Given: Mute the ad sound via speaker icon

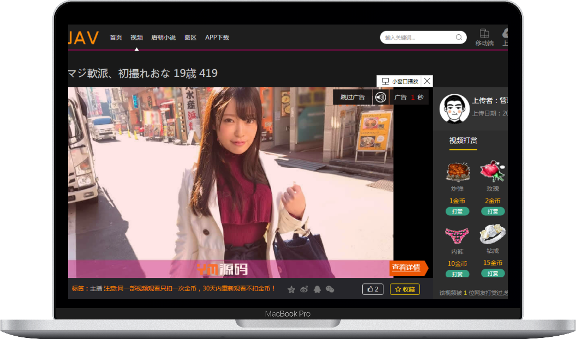Looking at the screenshot, I should click(381, 97).
